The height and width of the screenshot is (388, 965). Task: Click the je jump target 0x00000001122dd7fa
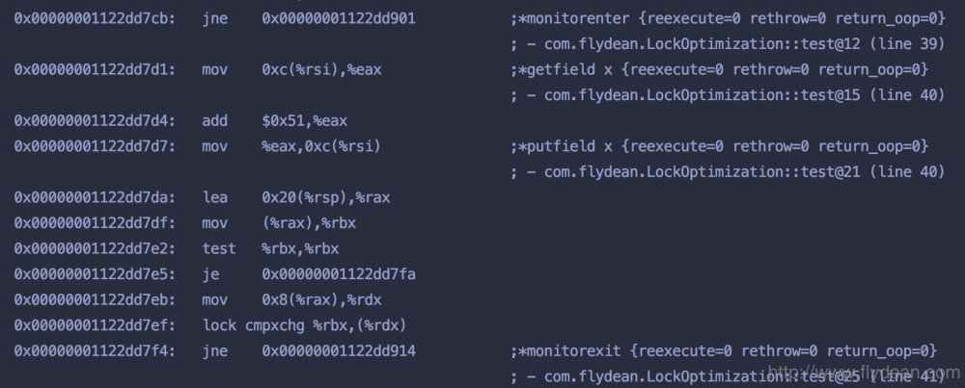point(339,274)
